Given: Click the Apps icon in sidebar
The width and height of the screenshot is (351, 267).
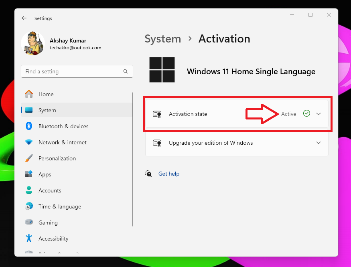Looking at the screenshot, I should (x=29, y=174).
